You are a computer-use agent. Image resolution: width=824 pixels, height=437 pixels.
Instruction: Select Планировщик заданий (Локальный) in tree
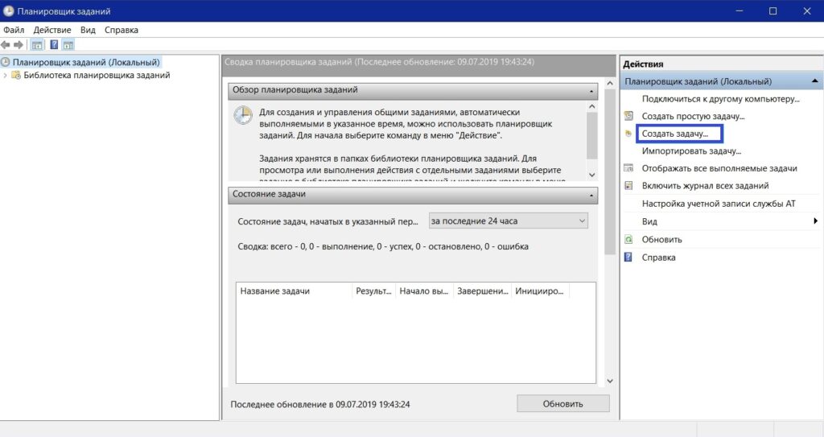pyautogui.click(x=86, y=62)
